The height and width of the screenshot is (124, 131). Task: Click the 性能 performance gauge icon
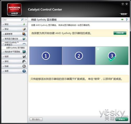(24, 66)
